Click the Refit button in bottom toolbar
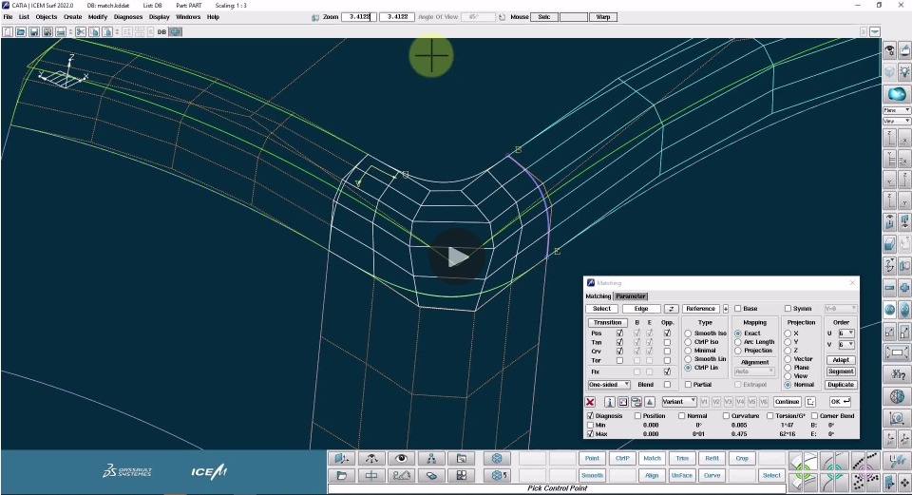912x495 pixels. pyautogui.click(x=712, y=458)
